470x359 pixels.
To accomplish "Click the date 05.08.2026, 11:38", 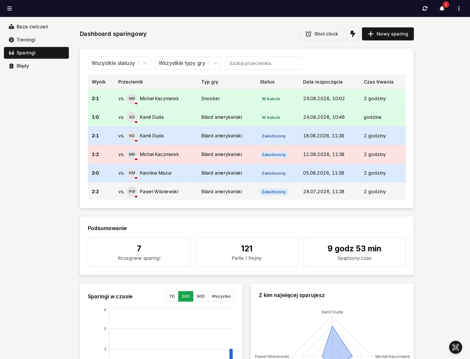I will 323,173.
